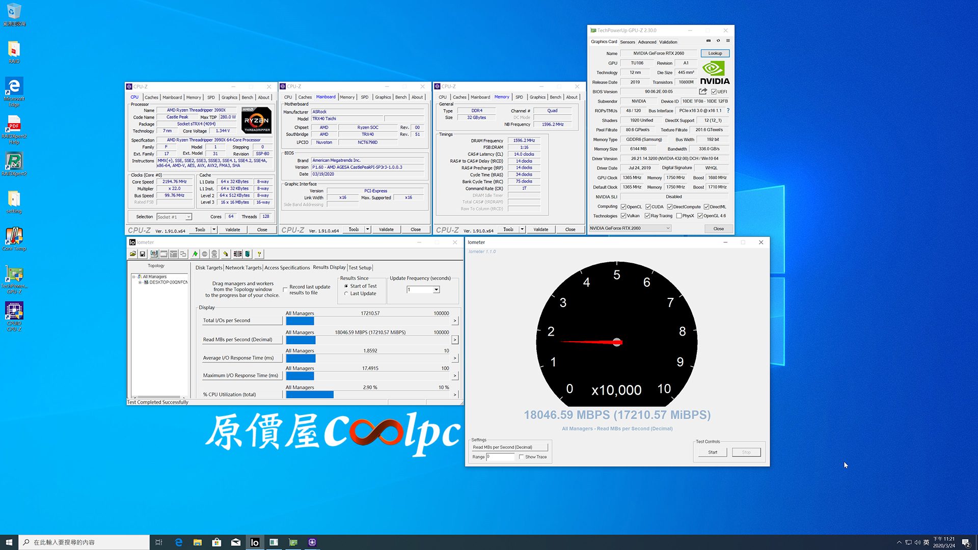
Task: Click the Stop sign icon in Iometer toolbar
Action: [x=204, y=254]
